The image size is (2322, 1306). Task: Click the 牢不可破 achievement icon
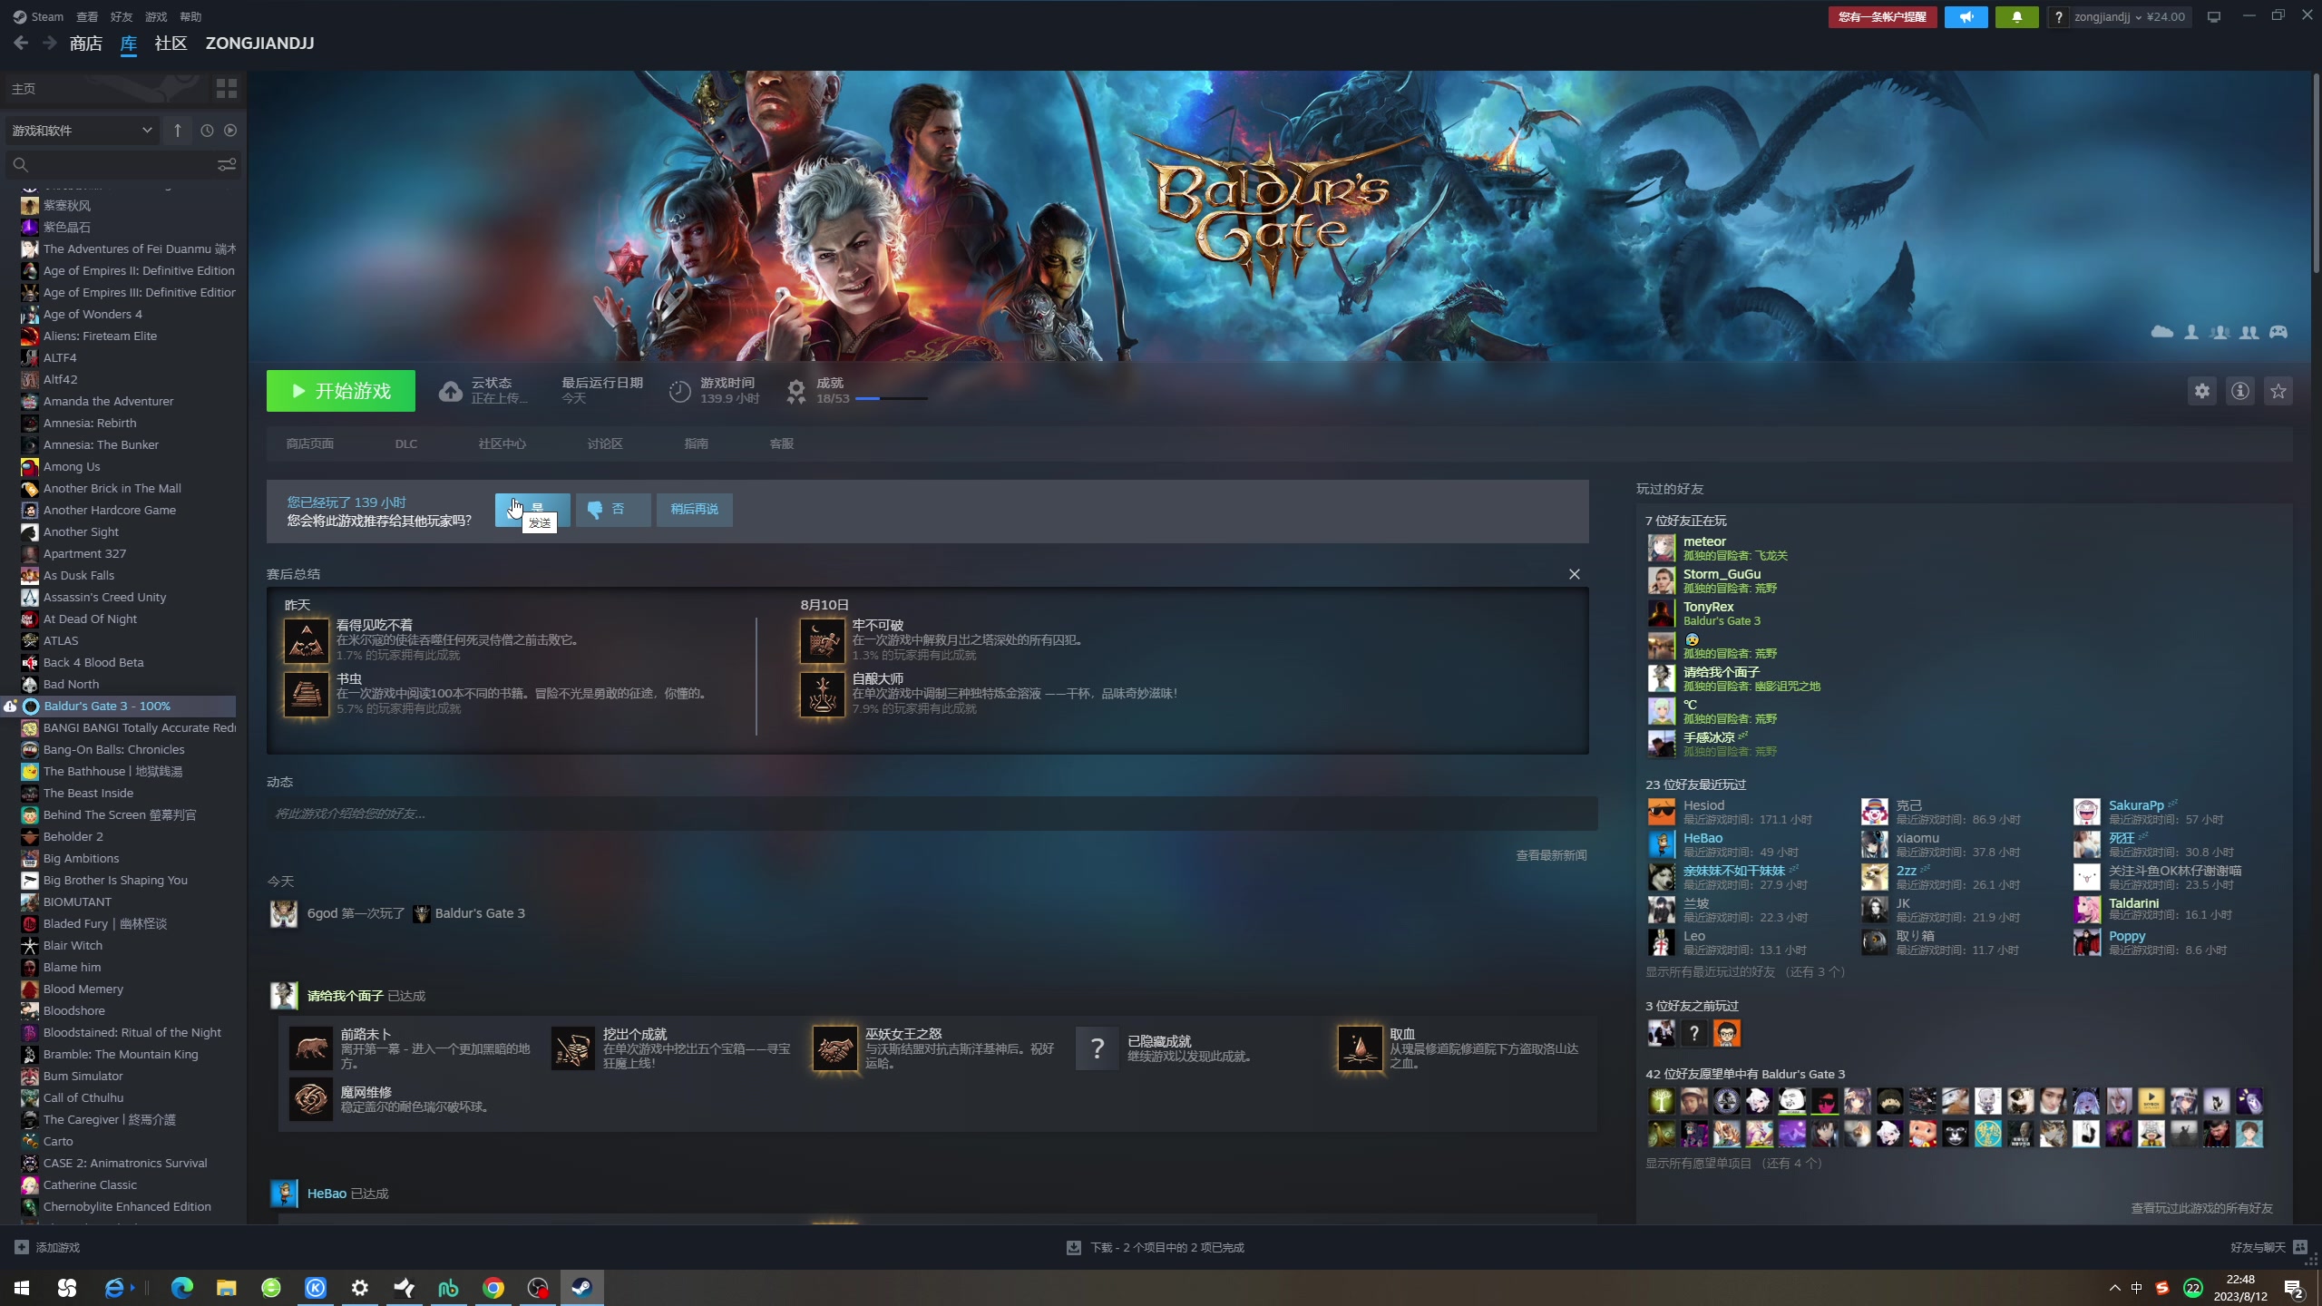[x=823, y=640]
